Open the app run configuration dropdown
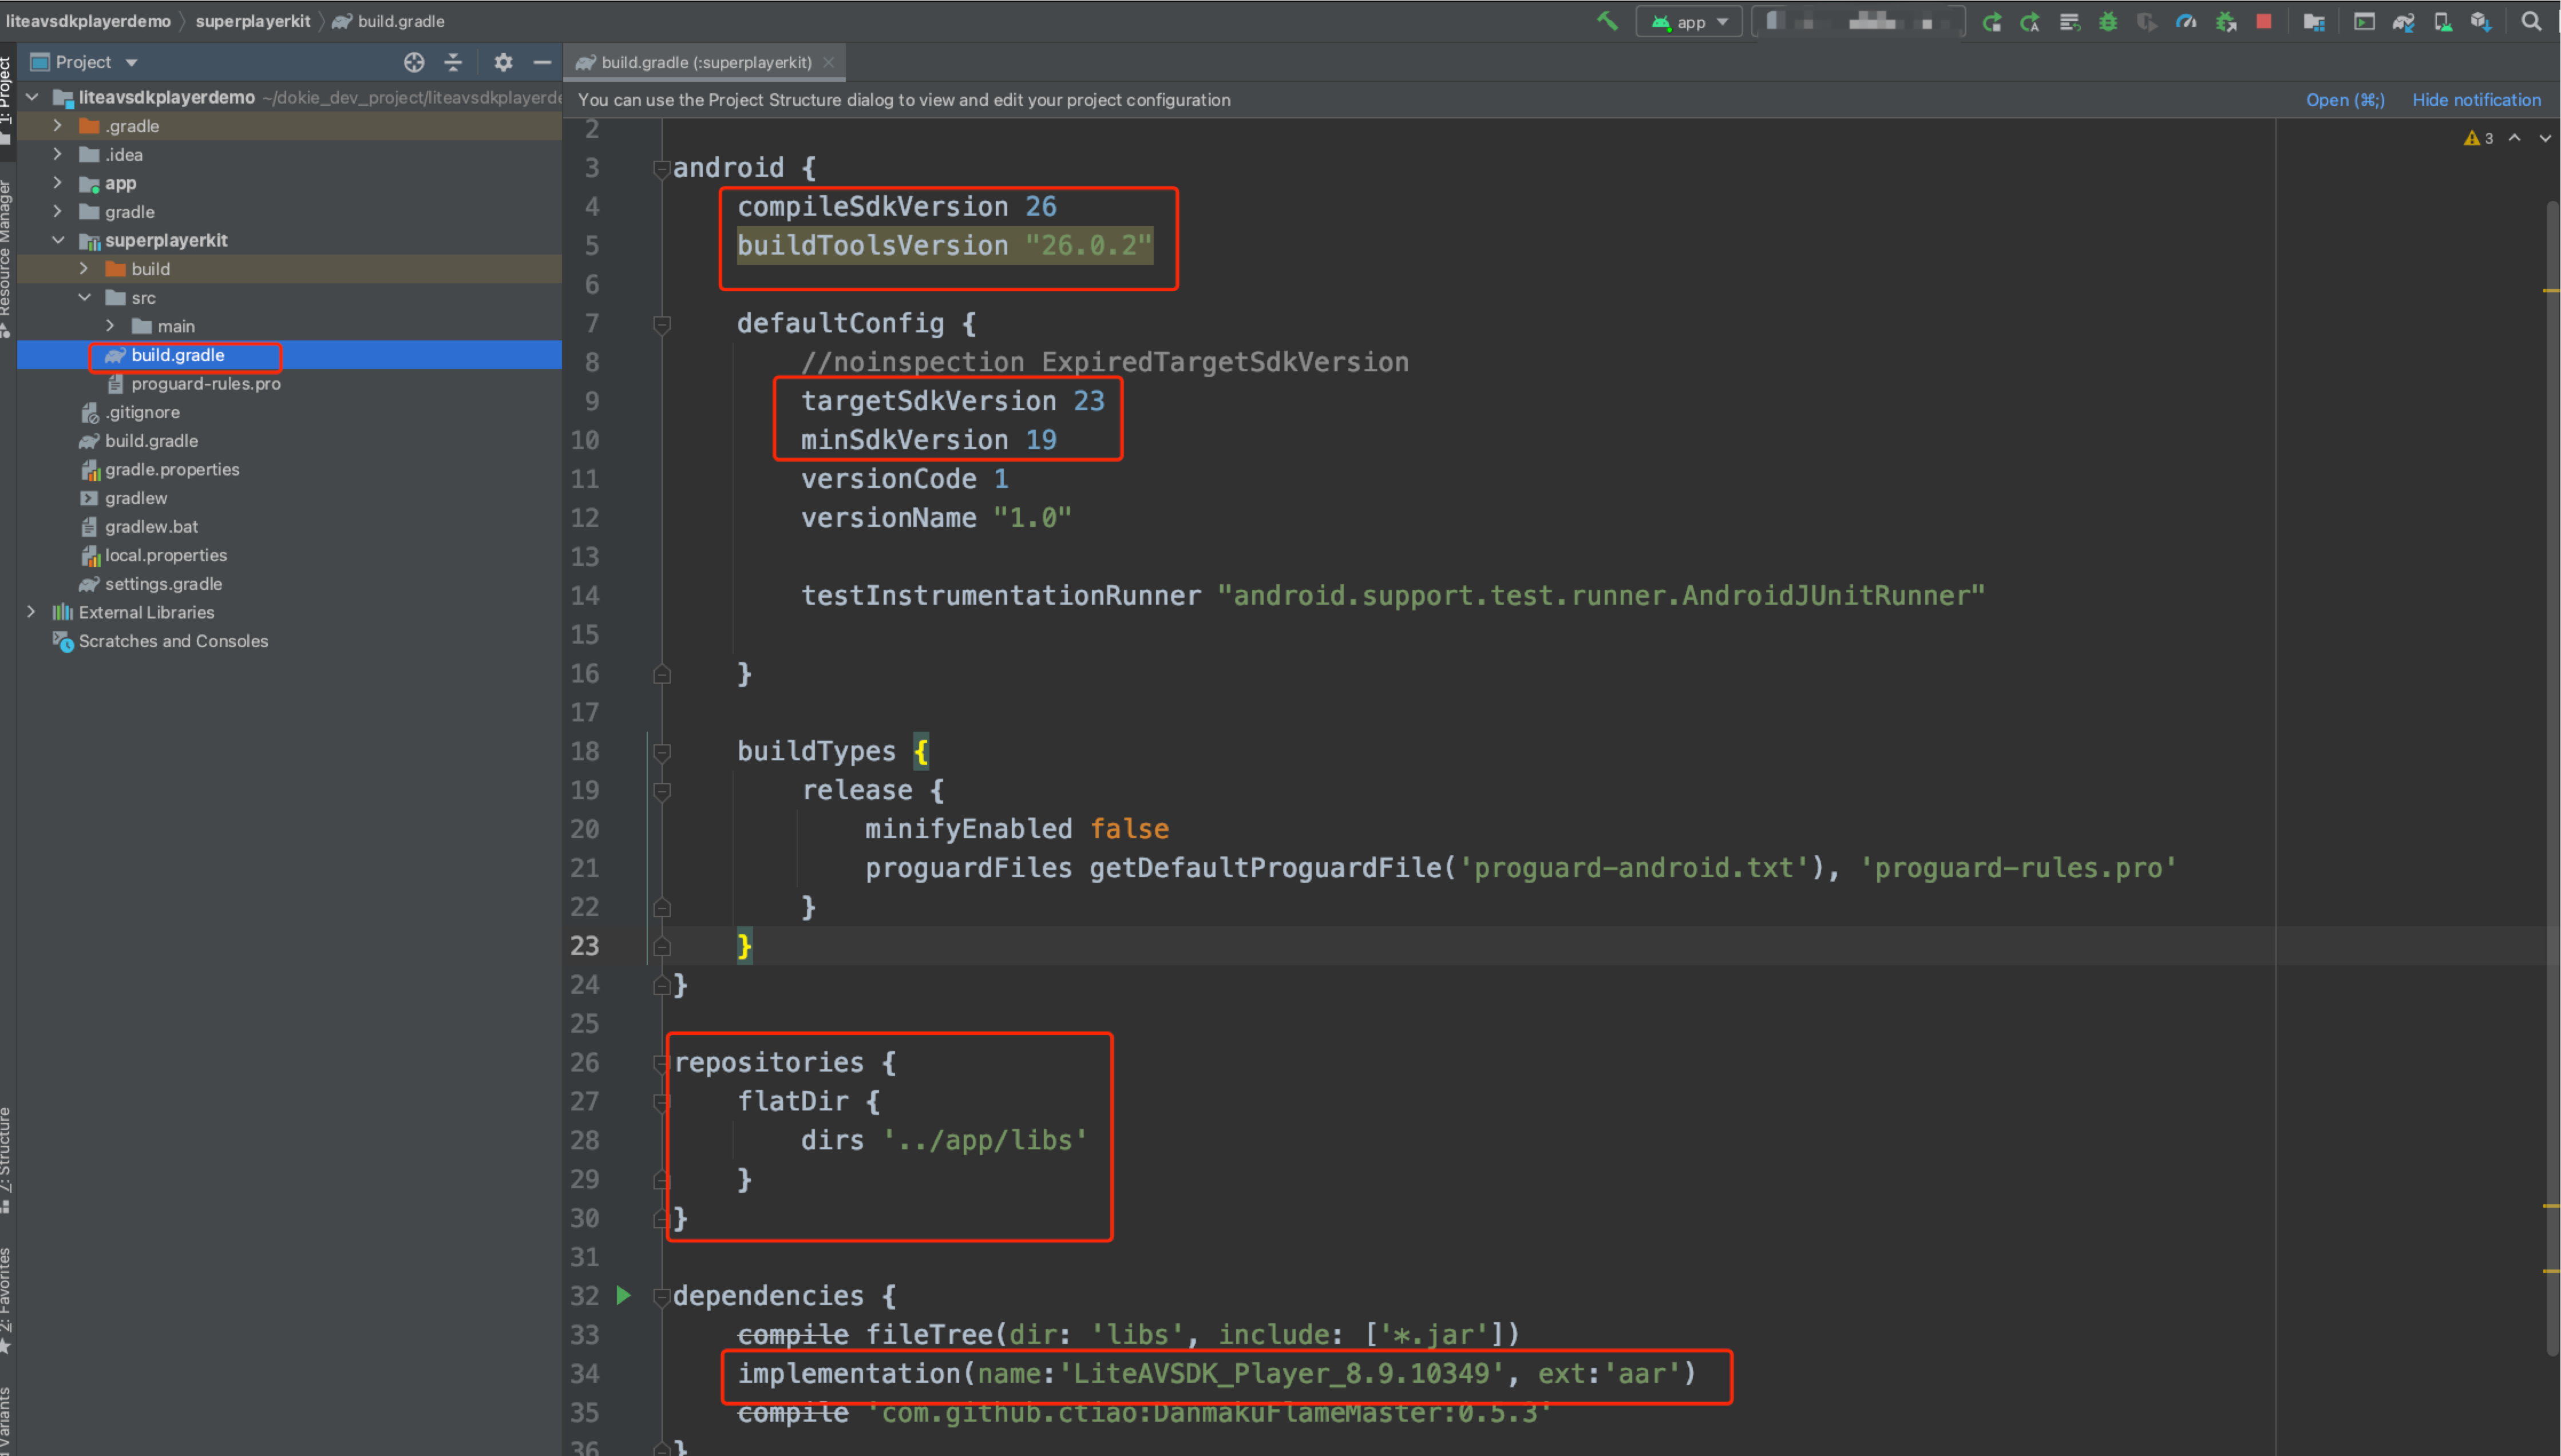Screen dimensions: 2561x1456 point(1690,22)
